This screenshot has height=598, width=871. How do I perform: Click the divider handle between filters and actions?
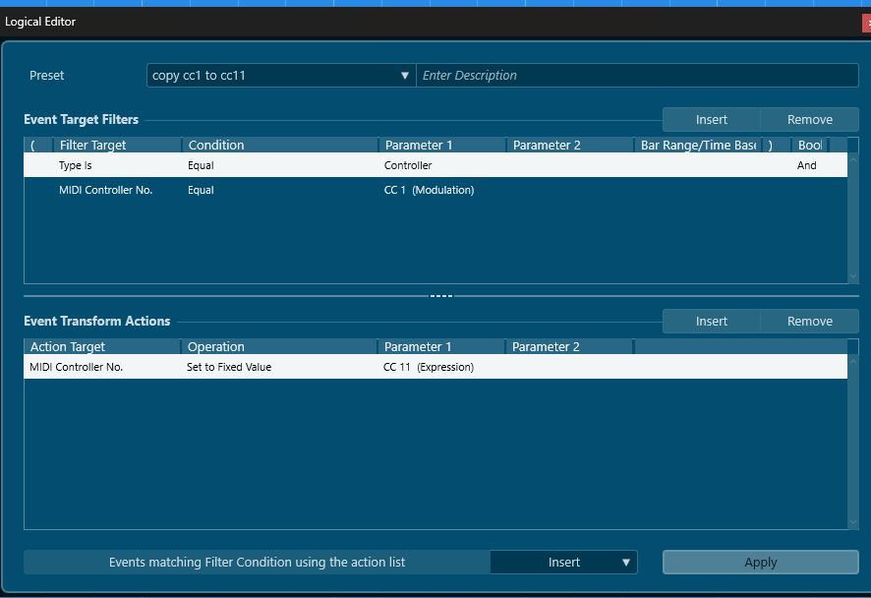(441, 296)
